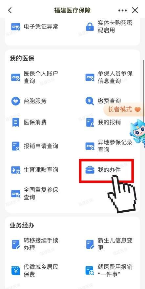Screen dimensions: 145x289
Task: Enable 长者模式 elder mode toggle
Action: (124, 109)
